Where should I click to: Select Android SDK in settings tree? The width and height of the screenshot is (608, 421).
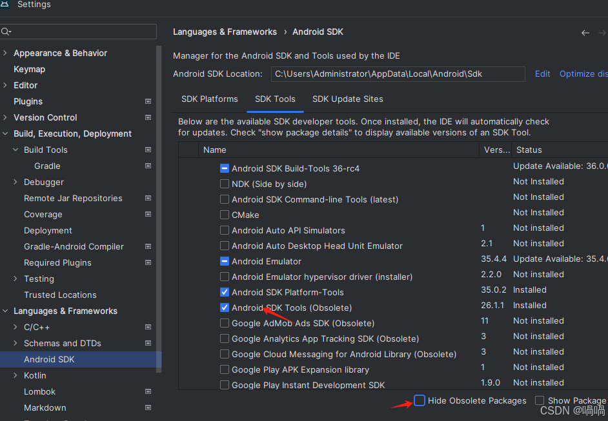[x=49, y=359]
